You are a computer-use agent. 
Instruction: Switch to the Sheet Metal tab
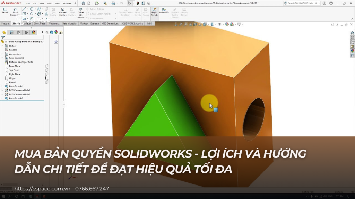(x=40, y=23)
